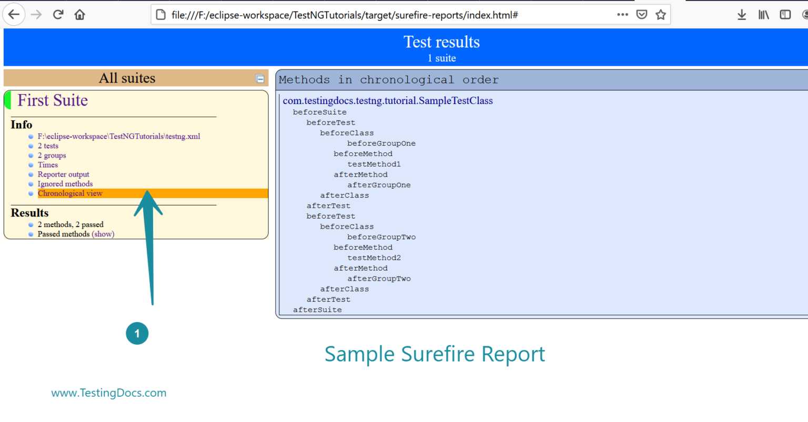The height and width of the screenshot is (422, 808).
Task: Select the Chronological view link
Action: [x=70, y=193]
